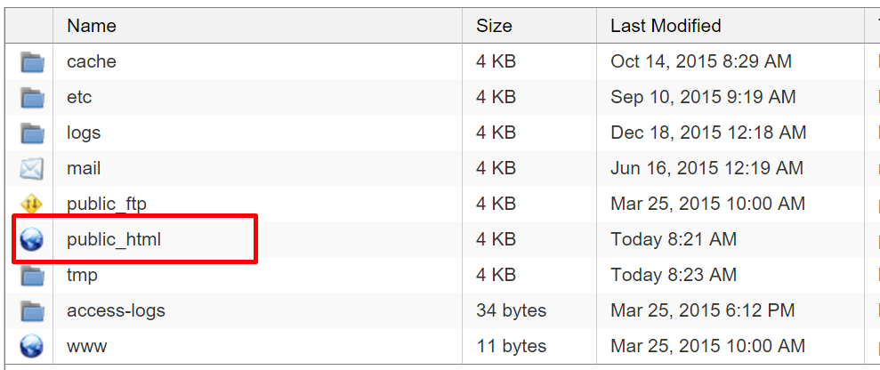
Task: Click the access-logs 34 bytes size cell
Action: (511, 310)
